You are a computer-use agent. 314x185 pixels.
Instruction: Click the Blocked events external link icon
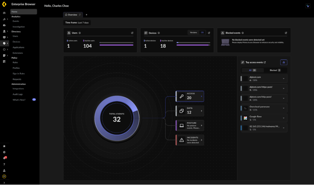286,33
